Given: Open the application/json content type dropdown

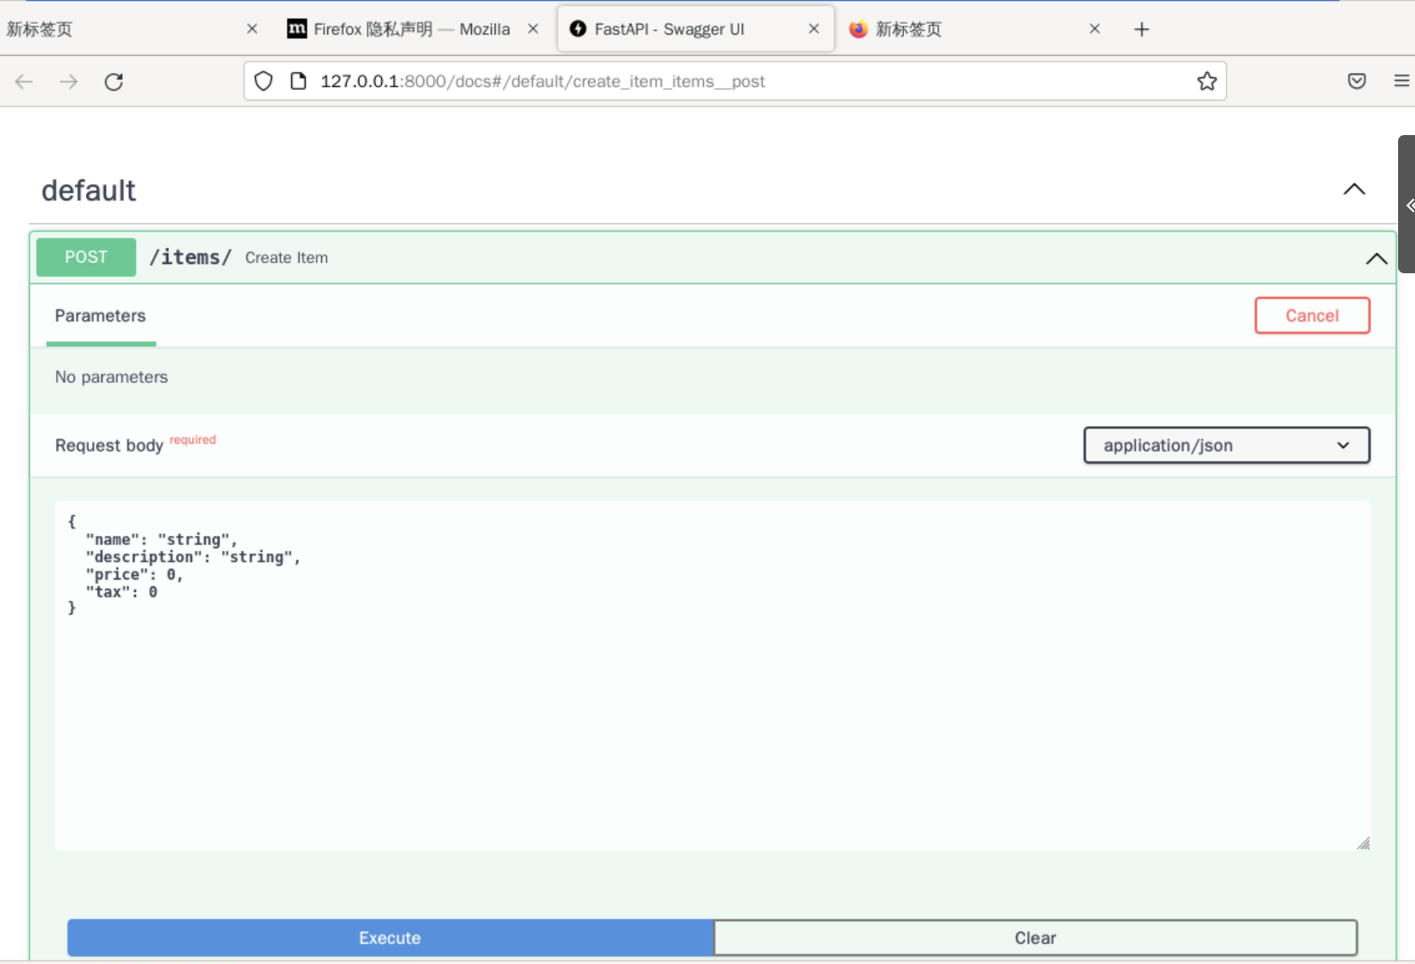Looking at the screenshot, I should (1226, 445).
